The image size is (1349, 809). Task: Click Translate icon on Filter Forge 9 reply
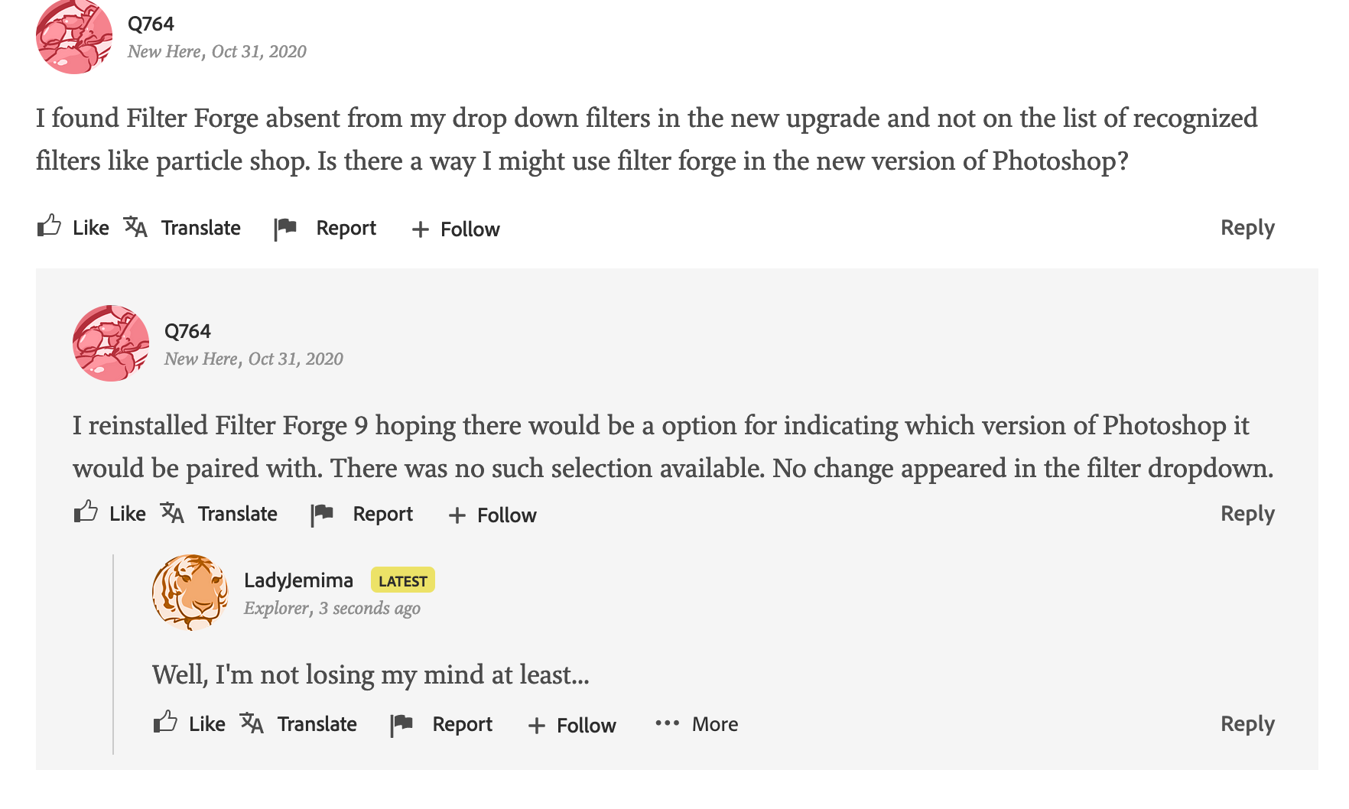172,513
